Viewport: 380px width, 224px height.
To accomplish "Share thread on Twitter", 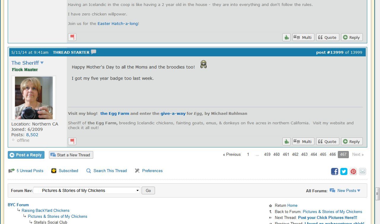I will [344, 171].
